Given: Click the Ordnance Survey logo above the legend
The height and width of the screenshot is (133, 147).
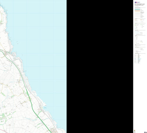Looking at the screenshot, I should click(x=137, y=2).
